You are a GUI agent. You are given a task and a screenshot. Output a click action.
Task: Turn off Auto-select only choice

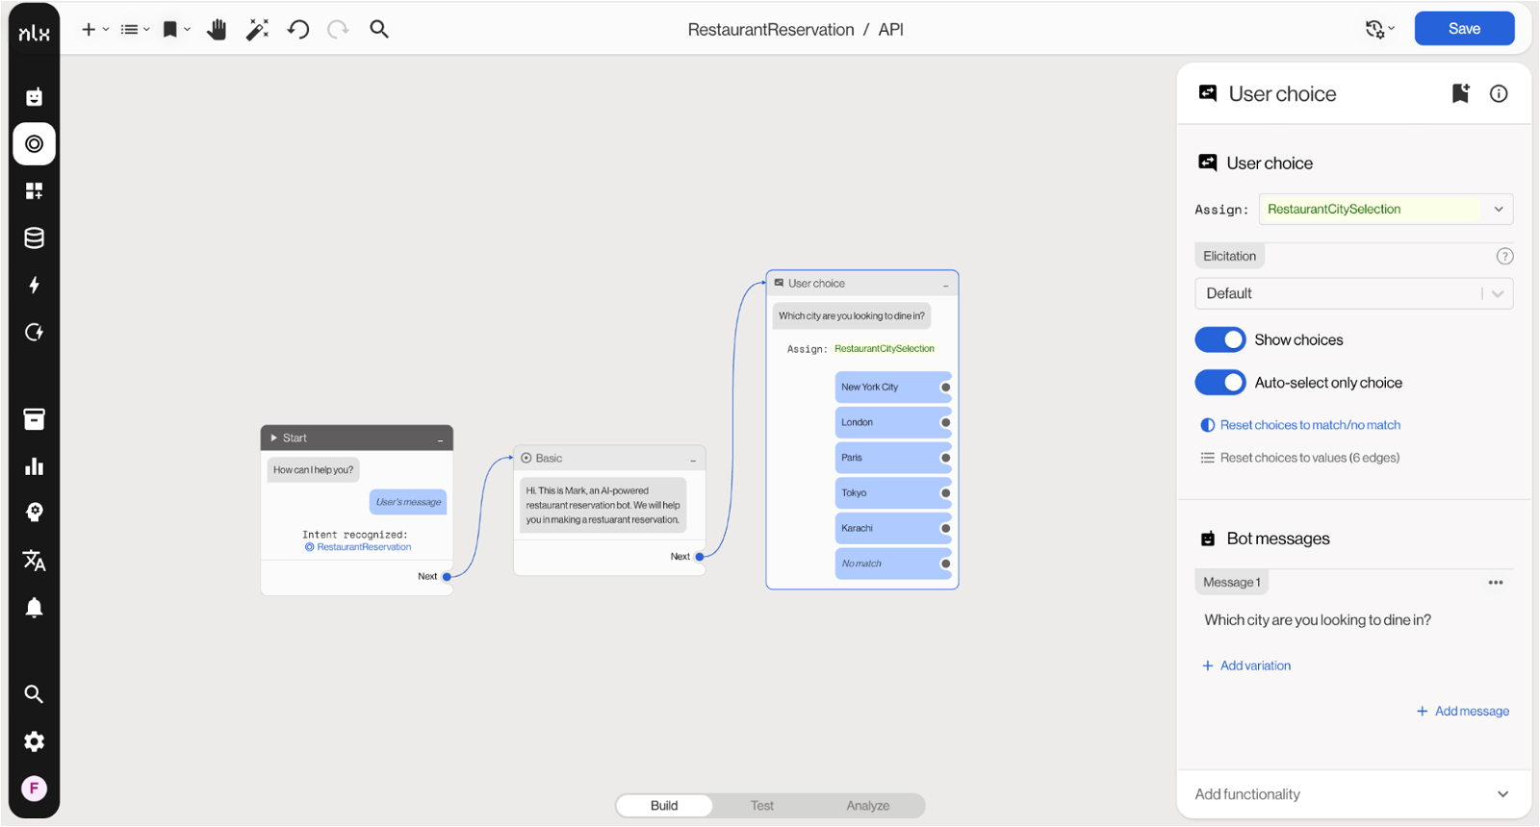1220,383
